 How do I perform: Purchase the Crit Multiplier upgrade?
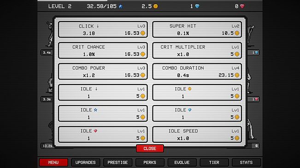tap(197, 50)
